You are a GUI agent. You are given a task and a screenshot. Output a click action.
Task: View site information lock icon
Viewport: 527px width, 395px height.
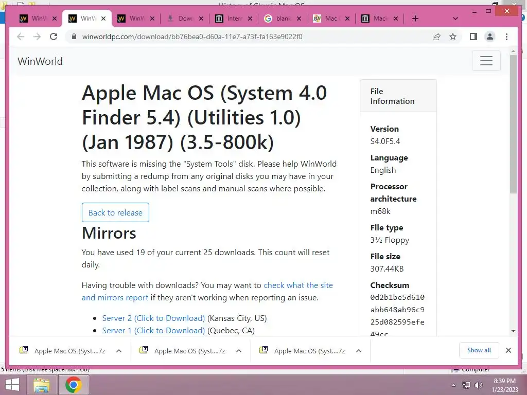[74, 37]
